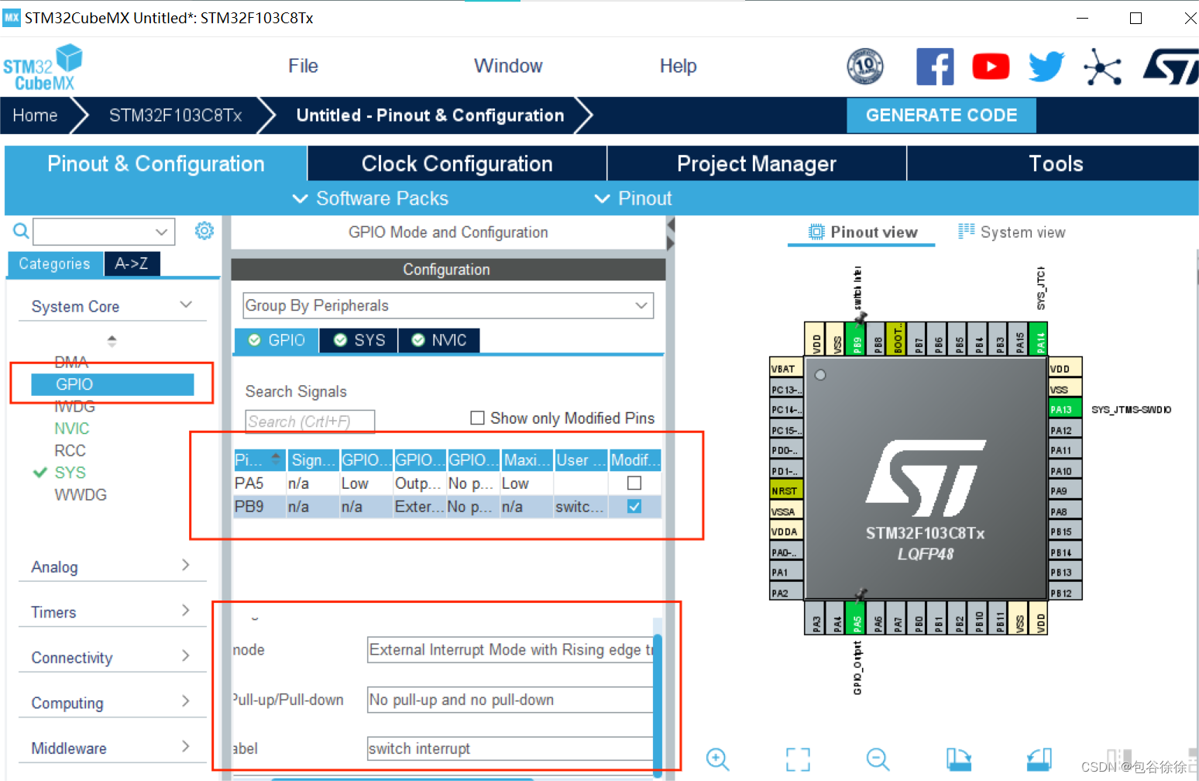Rotate the chip counter-clockwise

(1039, 759)
